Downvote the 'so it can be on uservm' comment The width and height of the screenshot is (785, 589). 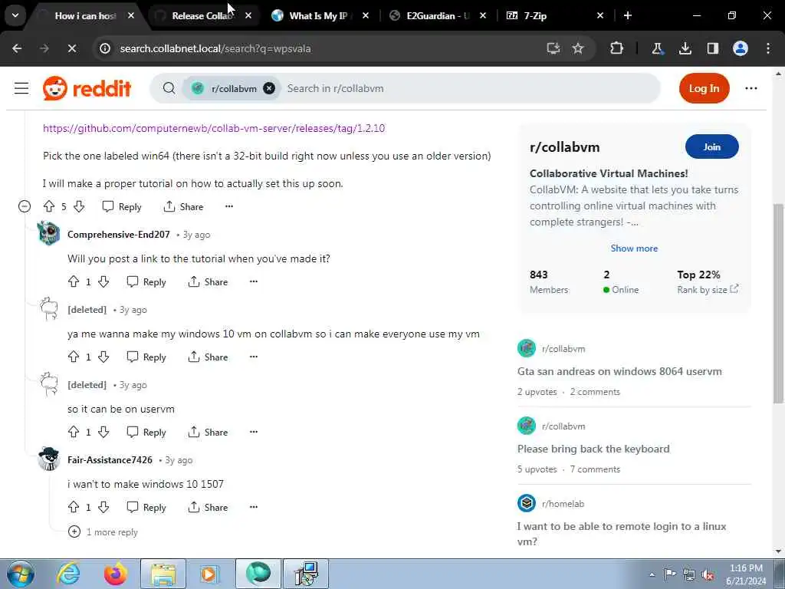[x=103, y=432]
